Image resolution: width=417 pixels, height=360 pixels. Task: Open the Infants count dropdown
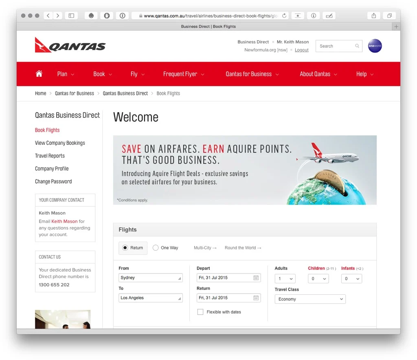pyautogui.click(x=351, y=278)
